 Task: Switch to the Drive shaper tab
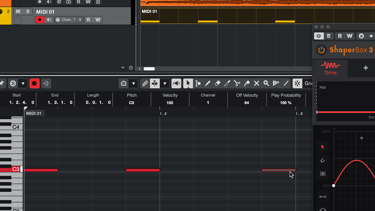click(x=330, y=68)
